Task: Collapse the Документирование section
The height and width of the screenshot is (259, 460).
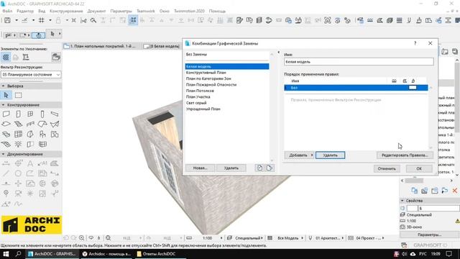Action: [3, 154]
